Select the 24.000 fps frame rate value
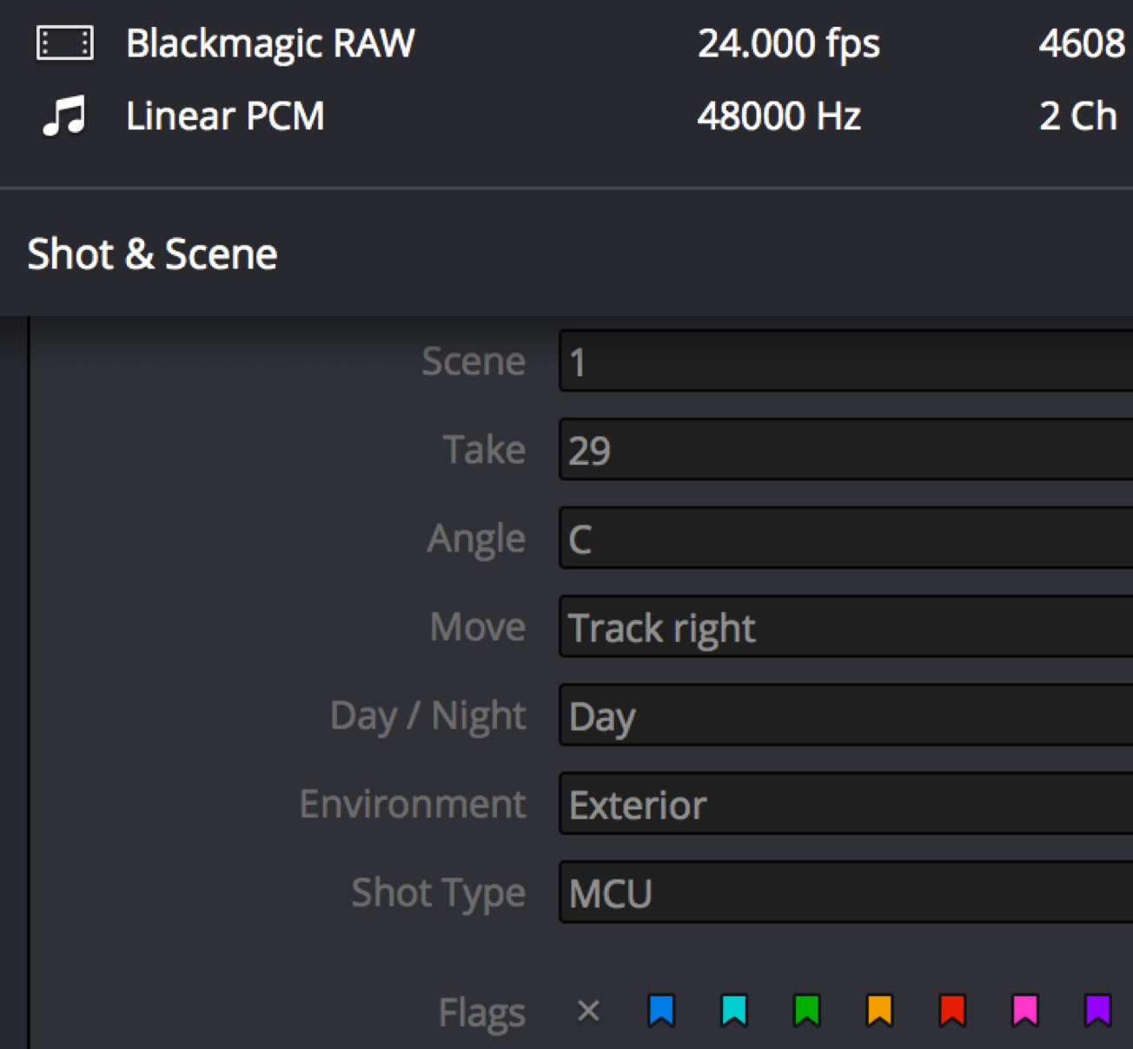This screenshot has width=1133, height=1049. (x=789, y=43)
